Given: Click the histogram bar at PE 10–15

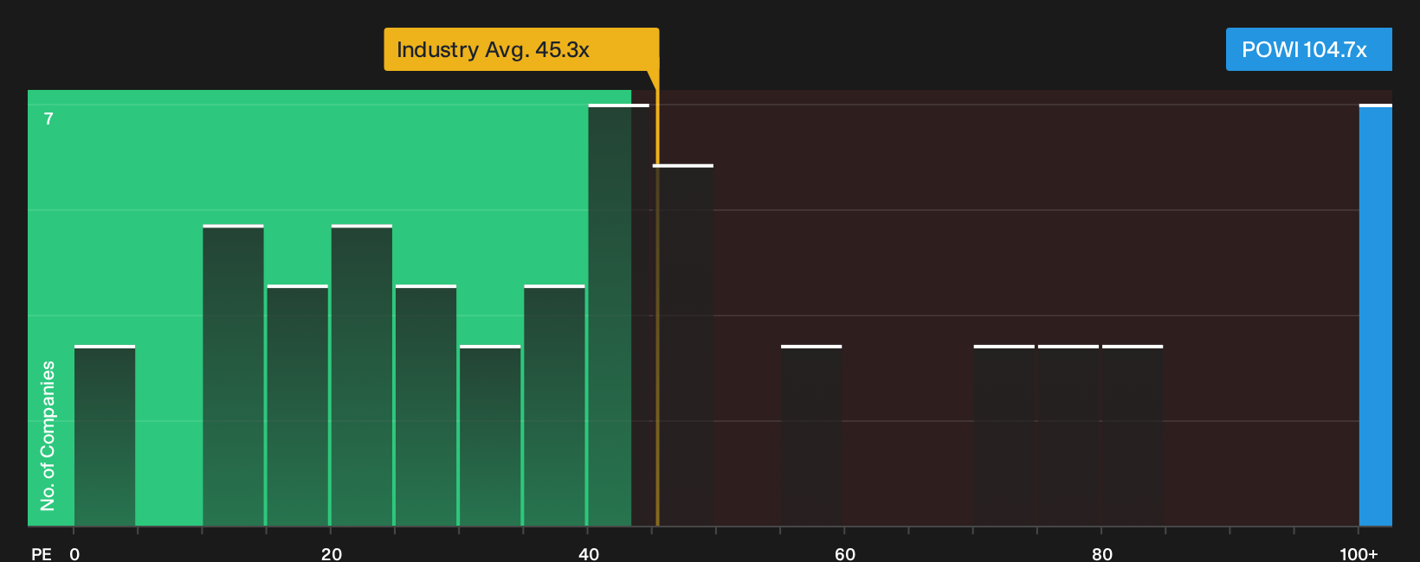Looking at the screenshot, I should pyautogui.click(x=233, y=375).
